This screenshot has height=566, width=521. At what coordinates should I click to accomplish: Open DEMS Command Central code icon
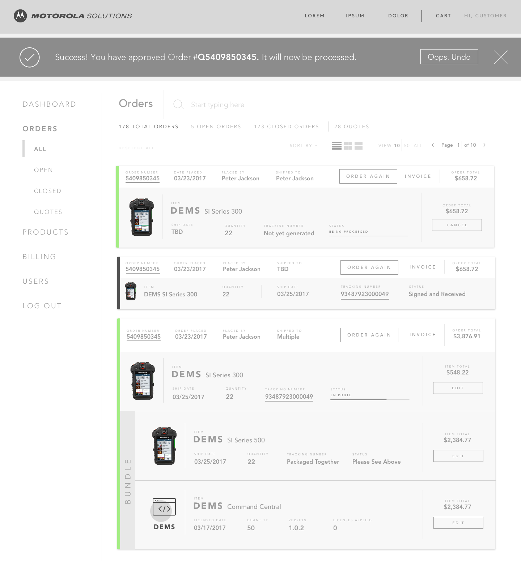tap(164, 507)
